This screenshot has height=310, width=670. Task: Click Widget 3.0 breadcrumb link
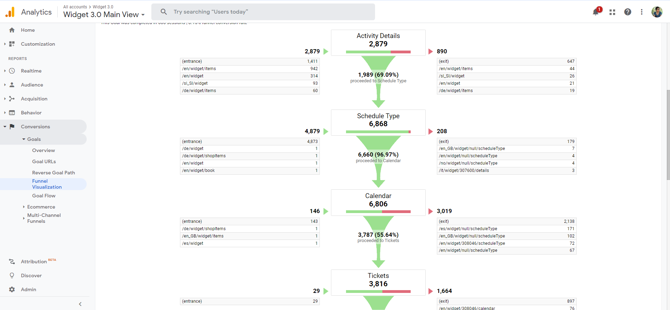coord(103,7)
